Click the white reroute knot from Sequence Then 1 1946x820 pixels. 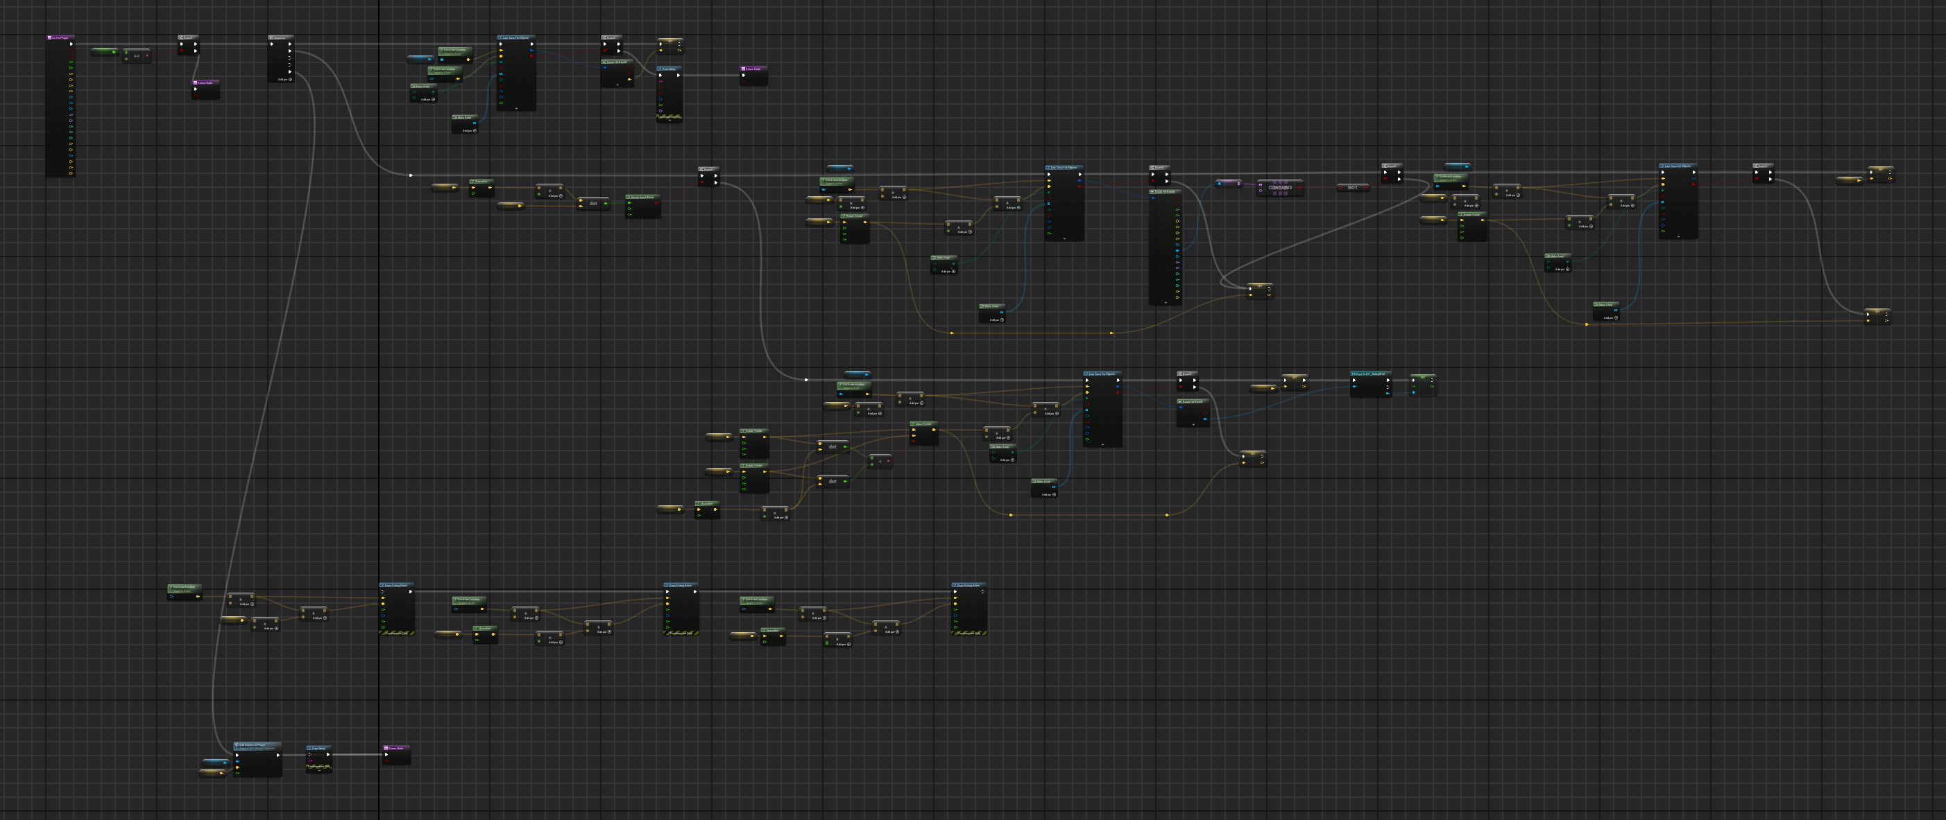pyautogui.click(x=411, y=175)
